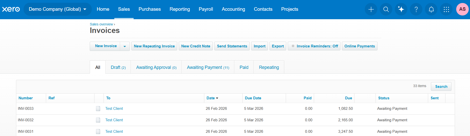Switch to the Awaiting Payment tab
This screenshot has width=470, height=136.
pyautogui.click(x=208, y=67)
